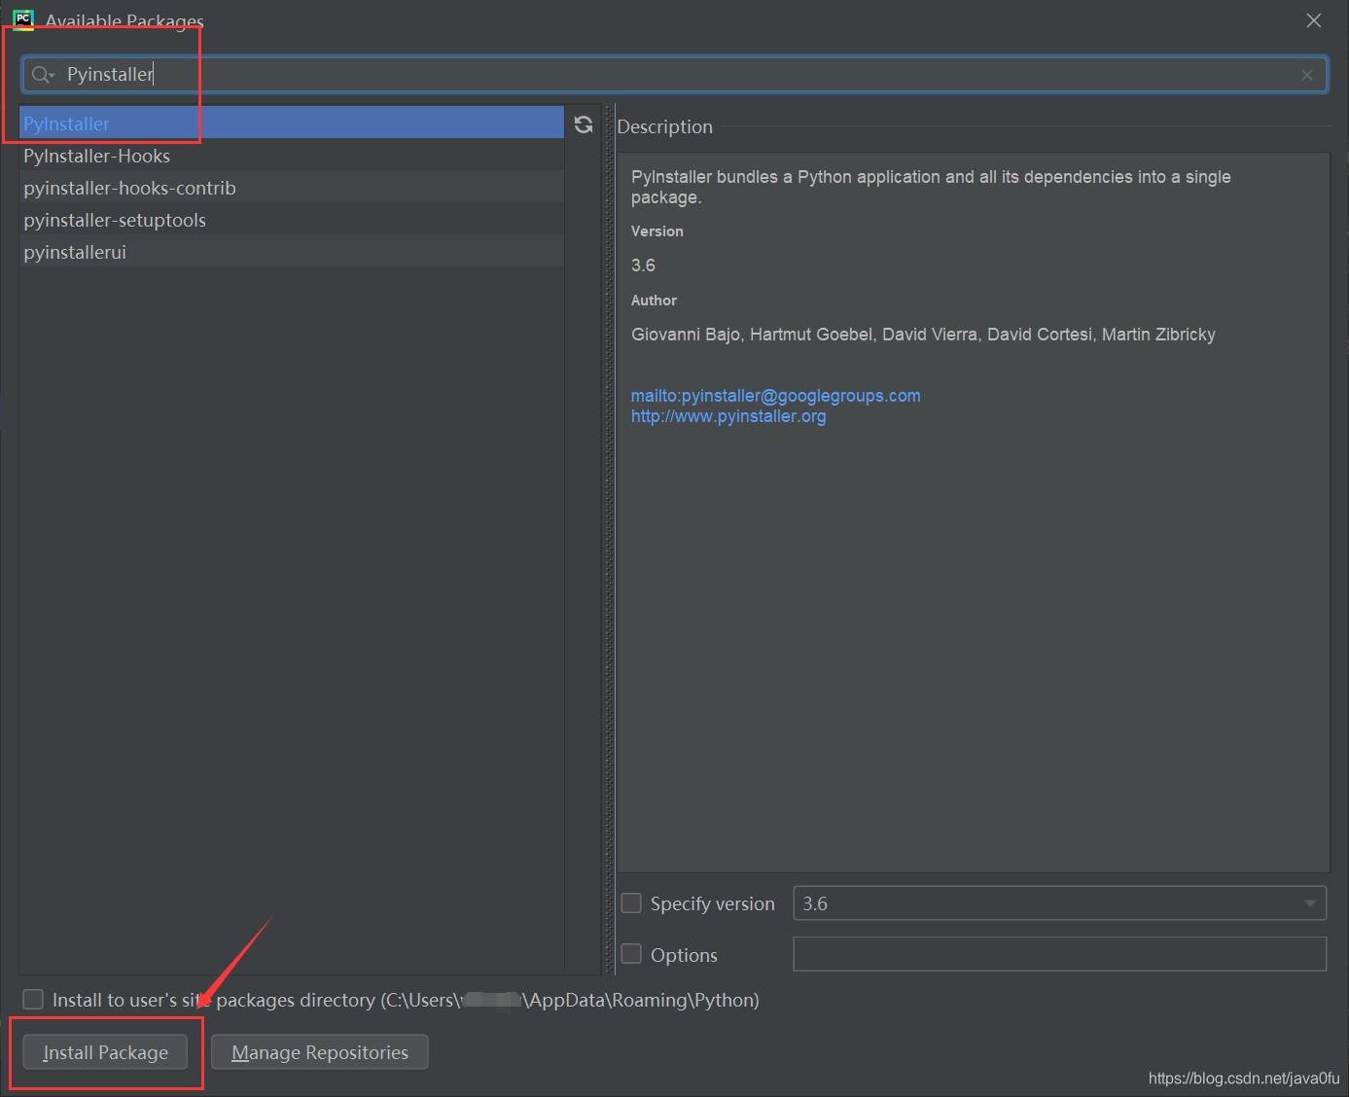Click the search magnifier icon in search field
Image resolution: width=1349 pixels, height=1097 pixels.
pos(42,75)
